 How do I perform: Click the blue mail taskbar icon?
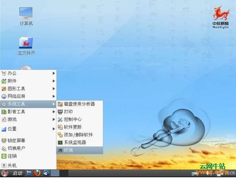tap(46, 173)
